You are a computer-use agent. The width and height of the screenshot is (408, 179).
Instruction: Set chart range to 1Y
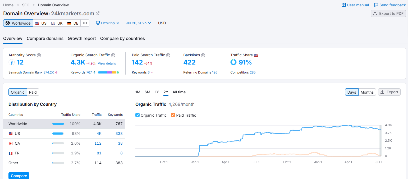pos(157,92)
